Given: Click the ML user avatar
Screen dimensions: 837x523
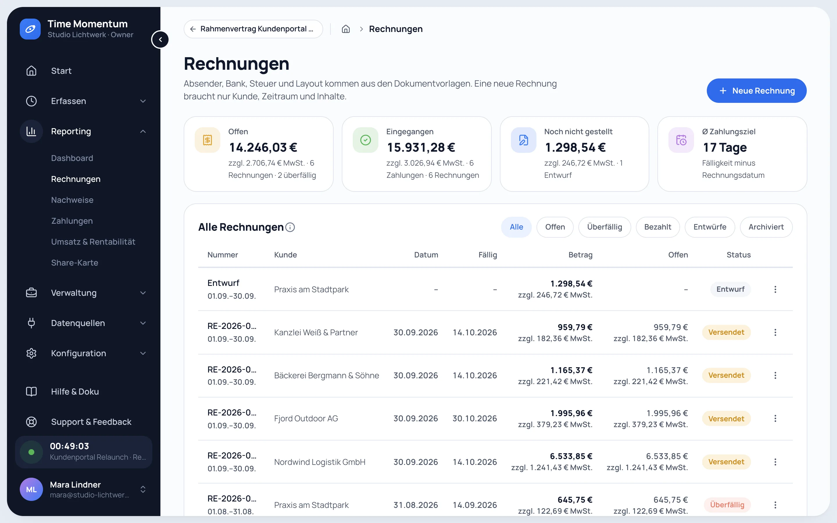Looking at the screenshot, I should [x=31, y=490].
